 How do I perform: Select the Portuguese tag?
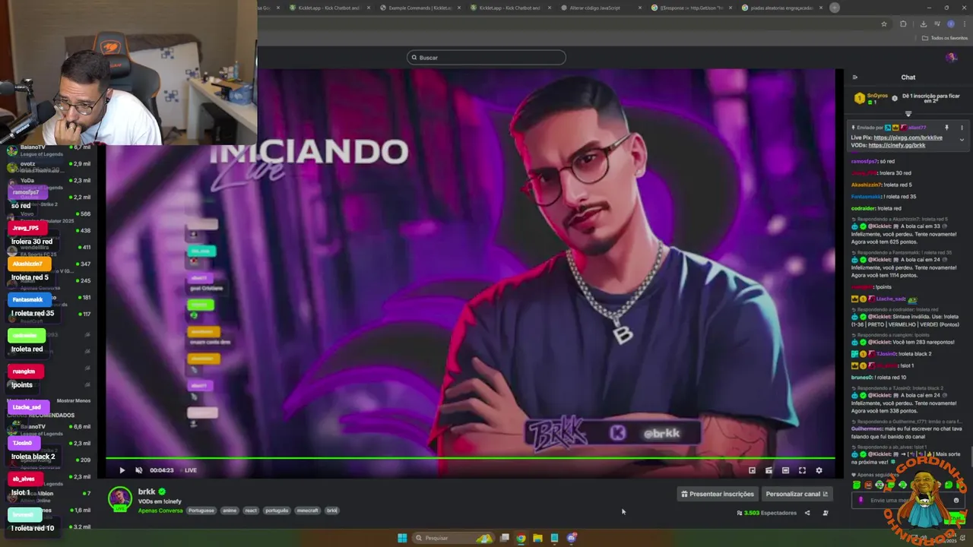pos(201,511)
